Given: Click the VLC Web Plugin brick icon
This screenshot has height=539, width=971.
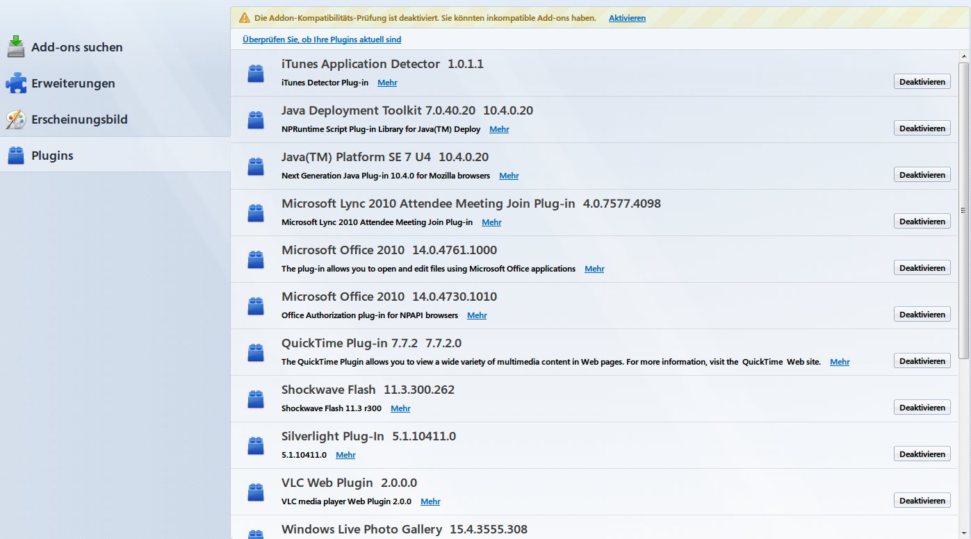Looking at the screenshot, I should pyautogui.click(x=256, y=492).
